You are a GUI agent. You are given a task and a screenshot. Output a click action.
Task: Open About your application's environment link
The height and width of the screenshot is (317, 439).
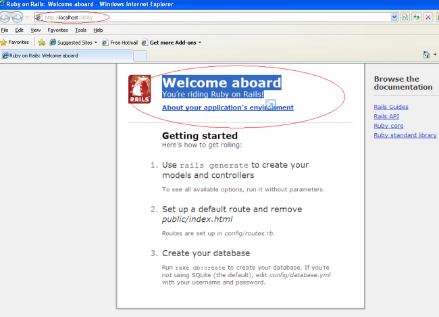pyautogui.click(x=228, y=107)
